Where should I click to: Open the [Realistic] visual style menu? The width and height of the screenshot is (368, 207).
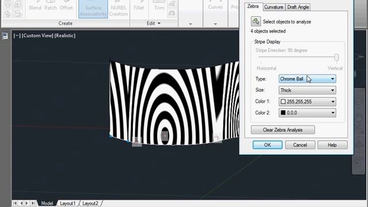click(65, 36)
